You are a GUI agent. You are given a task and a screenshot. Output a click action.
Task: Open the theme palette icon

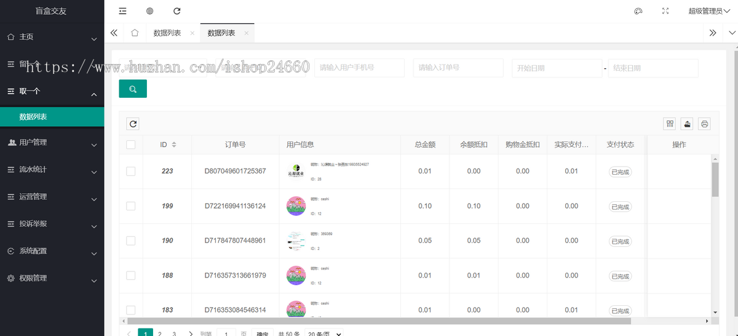click(x=638, y=11)
